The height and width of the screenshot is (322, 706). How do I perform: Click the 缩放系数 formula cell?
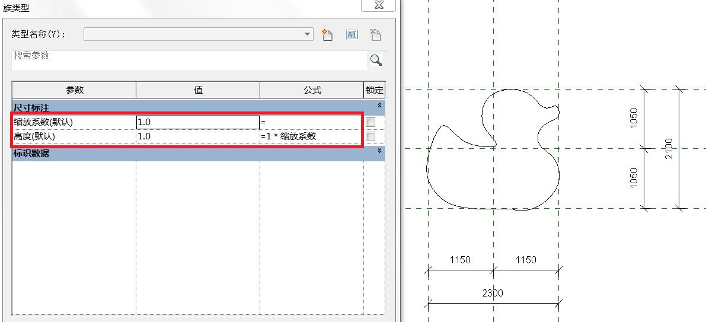[311, 122]
